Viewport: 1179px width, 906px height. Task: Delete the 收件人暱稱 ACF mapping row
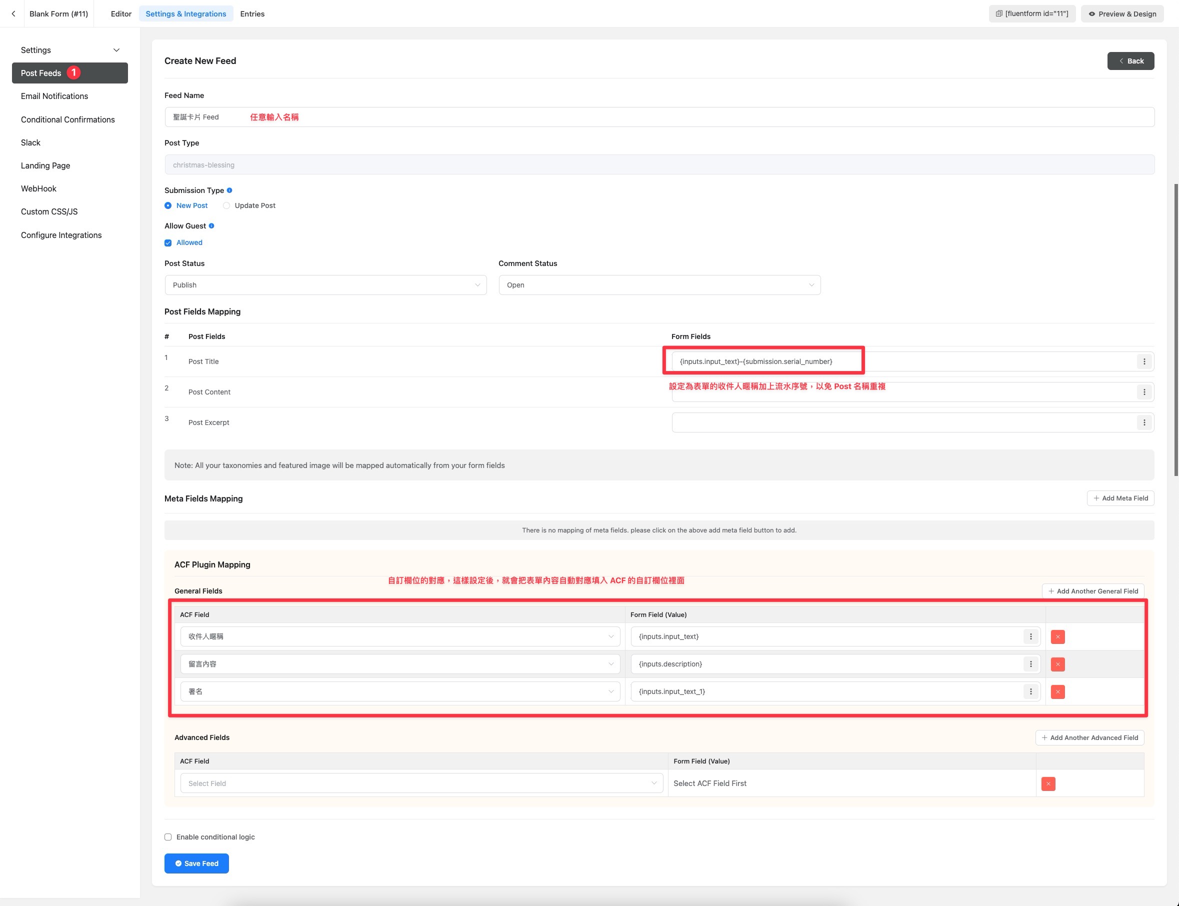tap(1057, 637)
